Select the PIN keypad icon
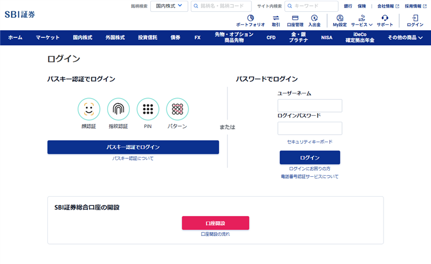 (x=148, y=109)
